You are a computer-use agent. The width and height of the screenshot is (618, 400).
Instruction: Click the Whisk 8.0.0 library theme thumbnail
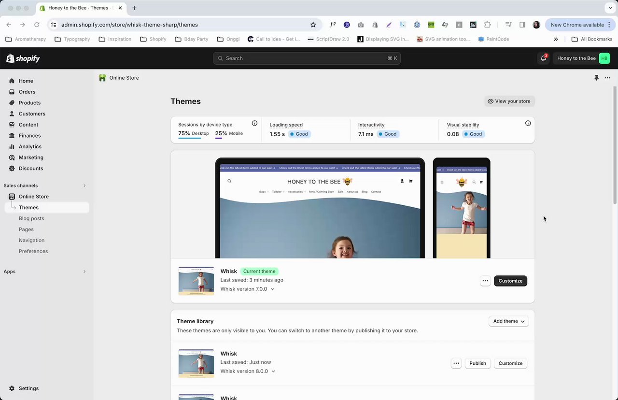click(x=196, y=363)
